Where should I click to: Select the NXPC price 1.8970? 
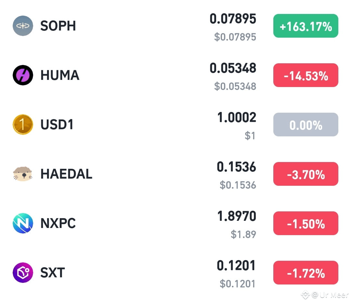(237, 216)
